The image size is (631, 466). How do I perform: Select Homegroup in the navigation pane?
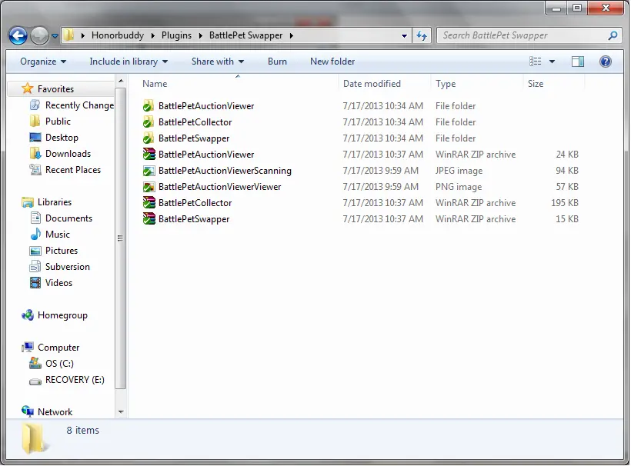(62, 315)
